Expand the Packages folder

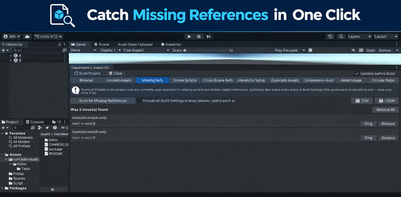click(x=2, y=188)
